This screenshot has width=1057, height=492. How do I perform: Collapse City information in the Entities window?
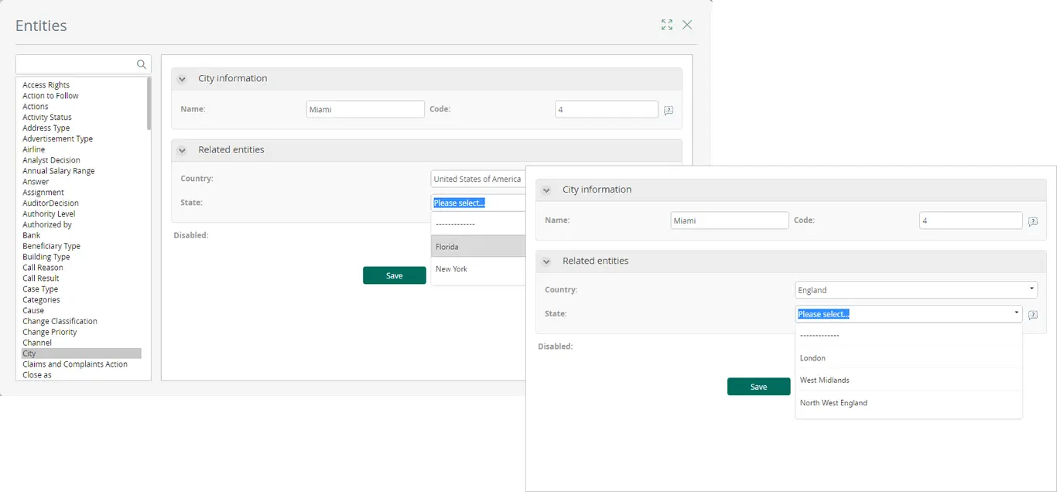[182, 79]
